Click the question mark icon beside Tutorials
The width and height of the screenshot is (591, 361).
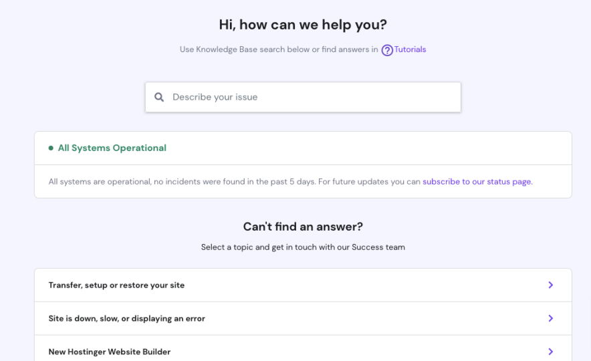pos(387,50)
